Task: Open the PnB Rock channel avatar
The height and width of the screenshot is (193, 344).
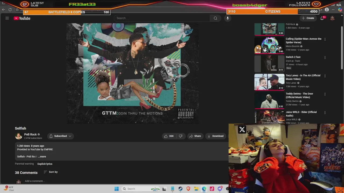Action: pyautogui.click(x=19, y=136)
